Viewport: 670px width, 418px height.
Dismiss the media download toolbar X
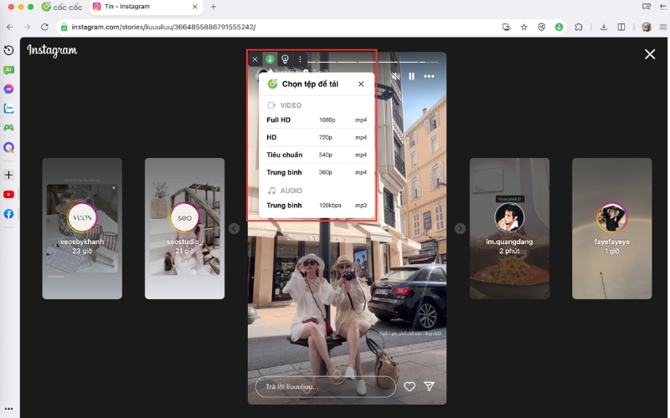tap(255, 59)
